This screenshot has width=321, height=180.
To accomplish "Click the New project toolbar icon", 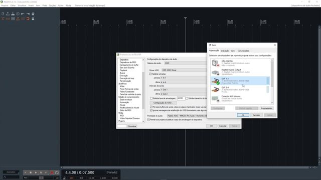I will [x=3, y=13].
